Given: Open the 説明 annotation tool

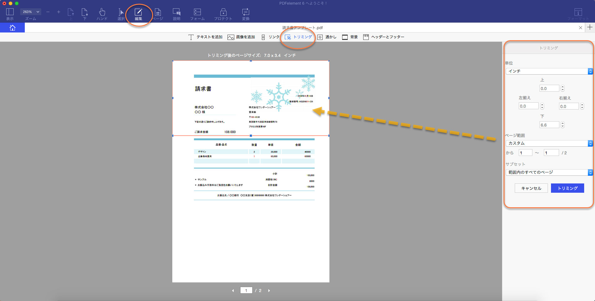Looking at the screenshot, I should tap(177, 14).
